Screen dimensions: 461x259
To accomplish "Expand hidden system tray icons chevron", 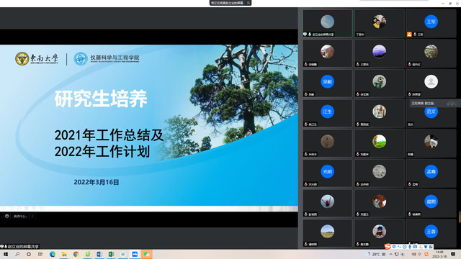I will [x=390, y=254].
